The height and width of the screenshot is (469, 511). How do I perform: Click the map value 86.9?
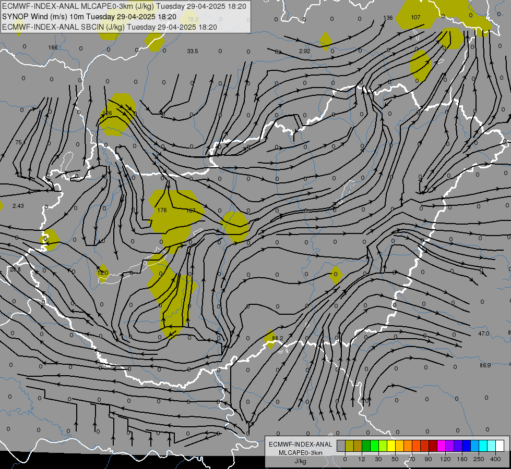[485, 365]
